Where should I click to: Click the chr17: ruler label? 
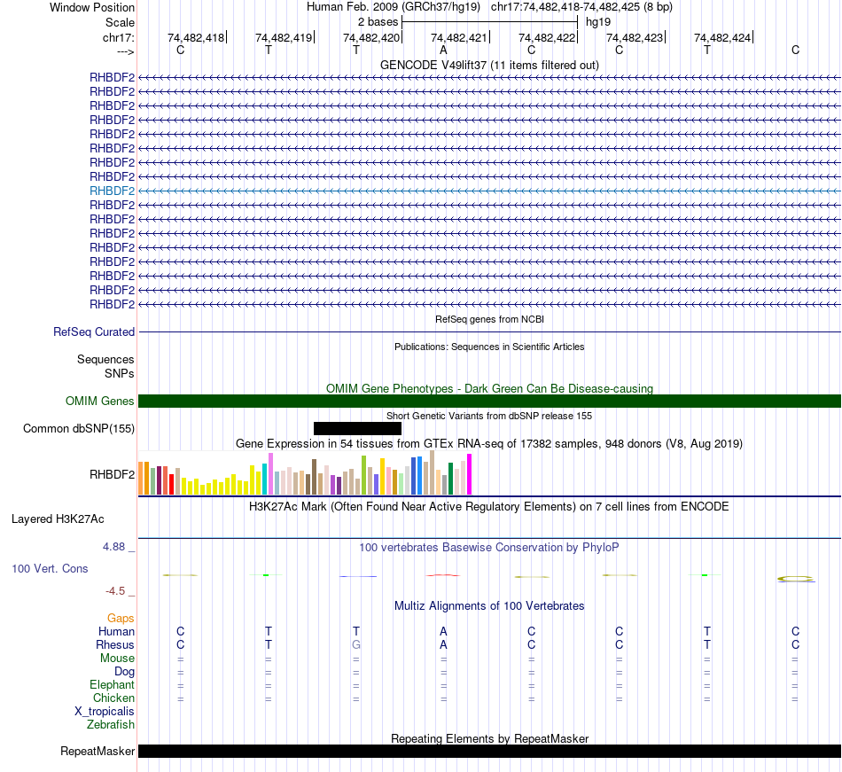point(118,37)
